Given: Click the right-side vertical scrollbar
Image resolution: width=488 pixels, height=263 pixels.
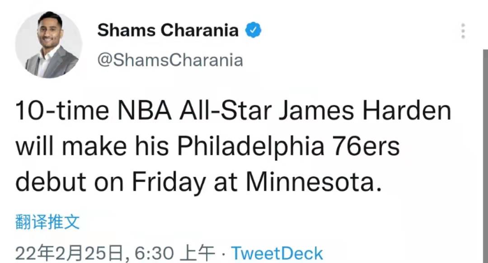Looking at the screenshot, I should click(485, 155).
